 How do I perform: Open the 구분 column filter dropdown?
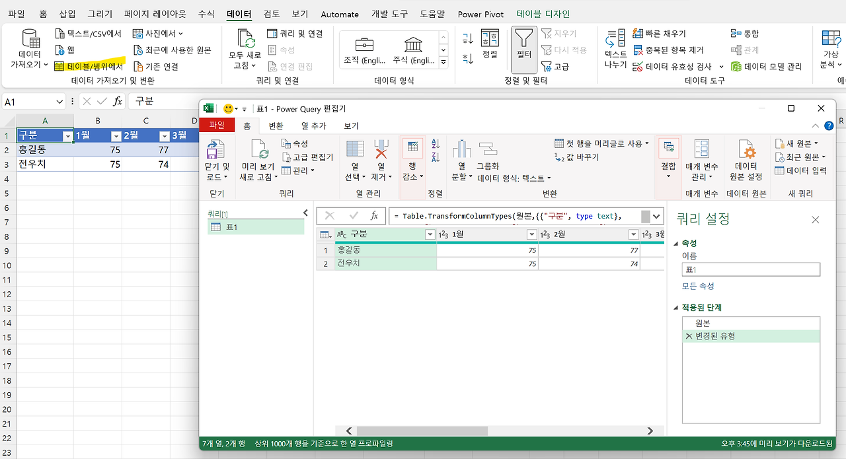(430, 234)
